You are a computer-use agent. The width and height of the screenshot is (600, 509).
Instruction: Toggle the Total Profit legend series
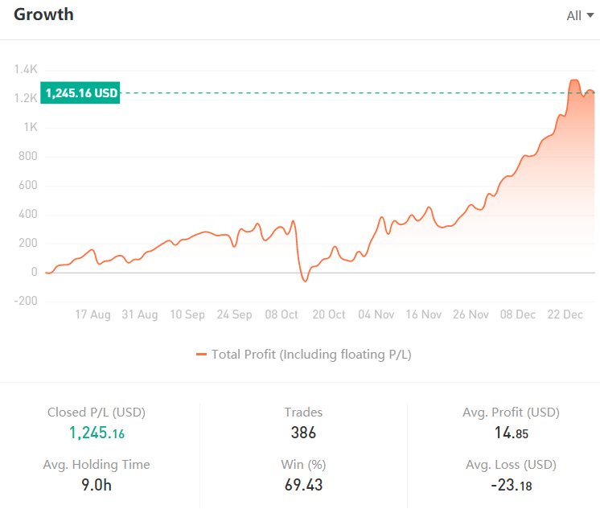tap(311, 354)
